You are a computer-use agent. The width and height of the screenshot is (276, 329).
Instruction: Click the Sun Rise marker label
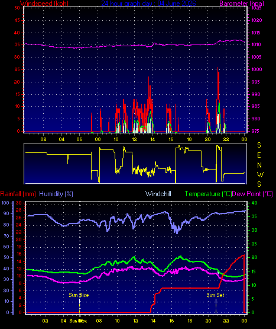point(79,295)
